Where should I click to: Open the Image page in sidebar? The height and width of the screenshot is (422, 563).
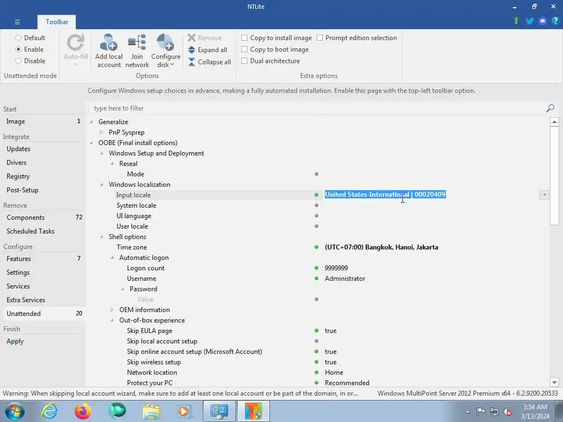(x=43, y=121)
